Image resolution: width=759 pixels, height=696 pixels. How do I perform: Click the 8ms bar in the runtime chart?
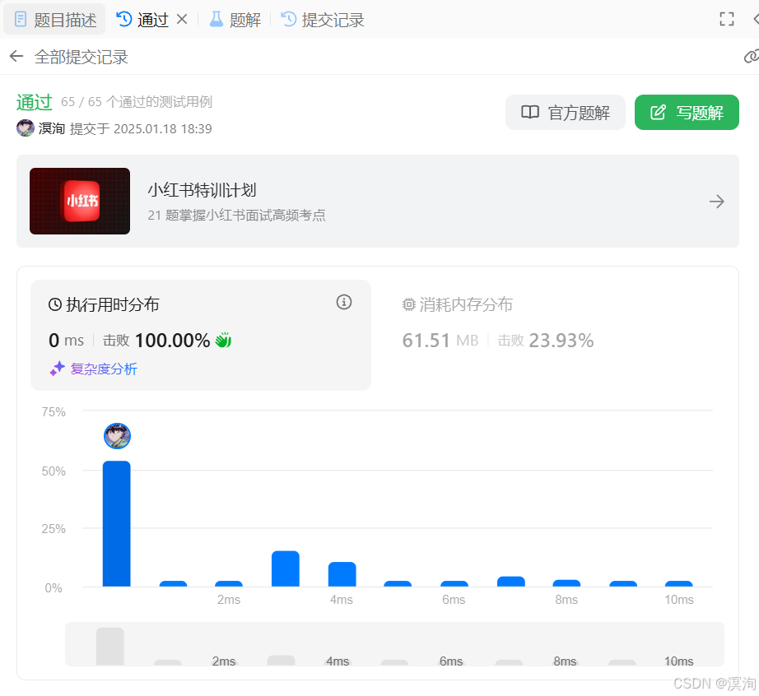567,583
